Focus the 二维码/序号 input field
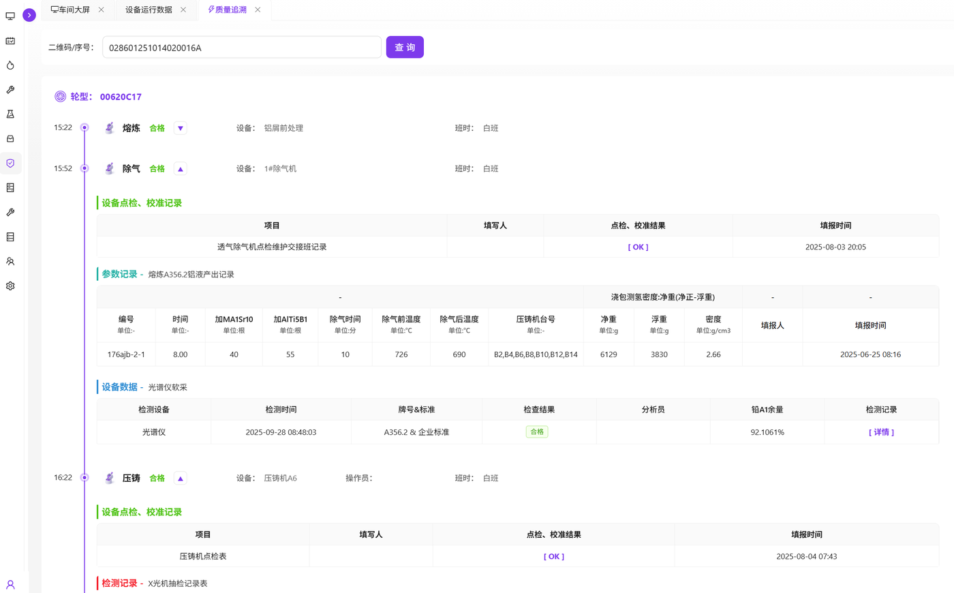The width and height of the screenshot is (954, 593). pyautogui.click(x=242, y=47)
